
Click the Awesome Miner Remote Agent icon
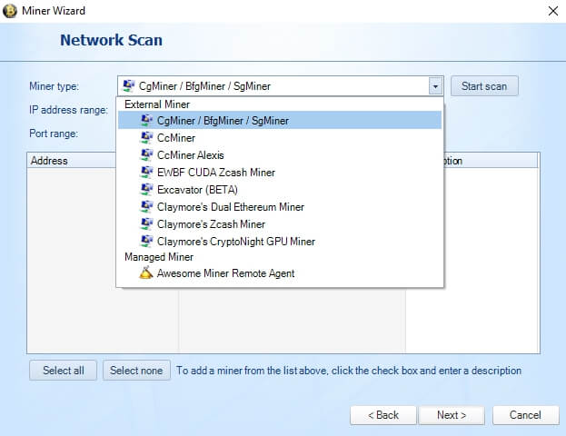coord(146,272)
